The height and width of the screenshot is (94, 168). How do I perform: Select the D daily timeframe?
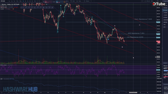pos(37,1)
